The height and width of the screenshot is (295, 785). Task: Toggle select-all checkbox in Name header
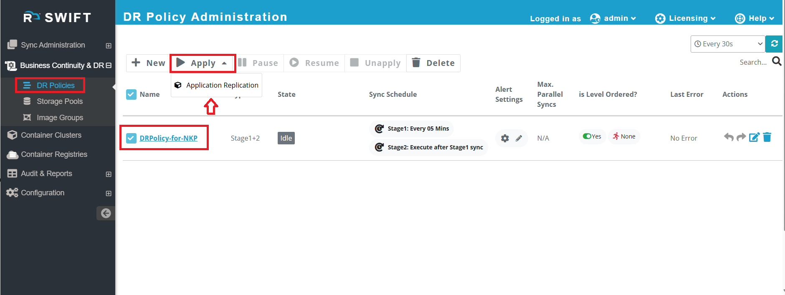click(x=131, y=94)
